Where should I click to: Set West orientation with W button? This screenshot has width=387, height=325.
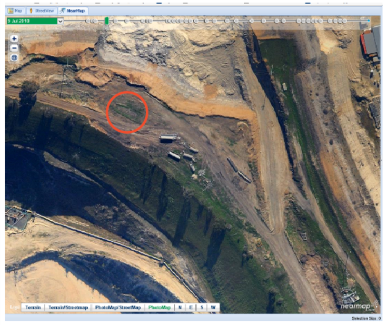coord(213,308)
